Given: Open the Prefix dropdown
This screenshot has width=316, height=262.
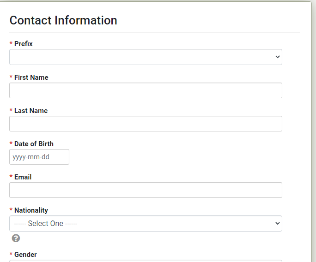Looking at the screenshot, I should pos(146,57).
